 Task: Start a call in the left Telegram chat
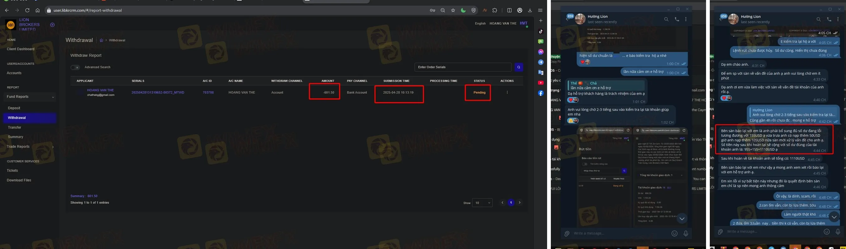coord(677,19)
